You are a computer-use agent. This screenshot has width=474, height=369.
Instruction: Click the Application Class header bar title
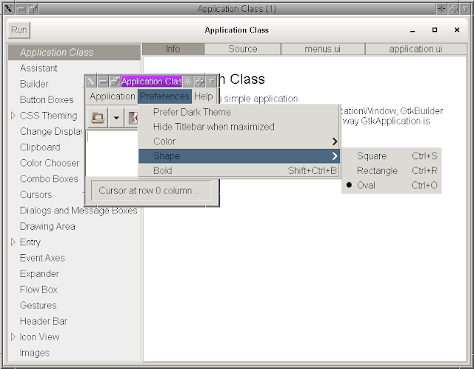tap(237, 30)
